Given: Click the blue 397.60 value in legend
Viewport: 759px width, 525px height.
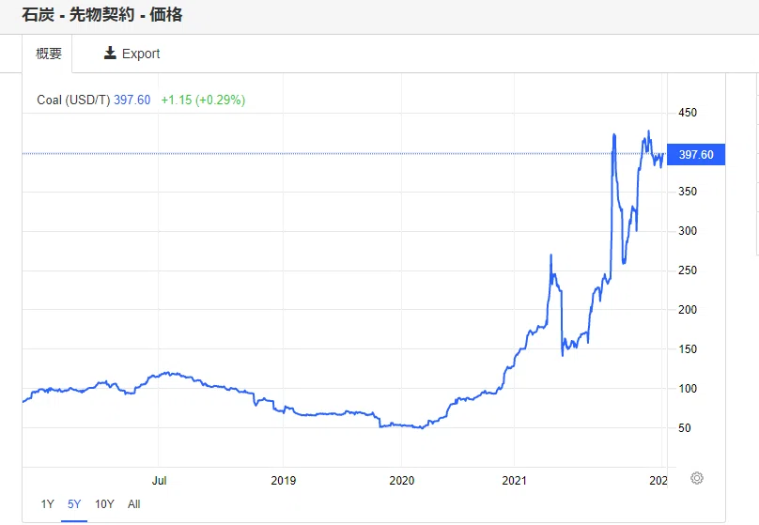Looking at the screenshot, I should coord(132,100).
